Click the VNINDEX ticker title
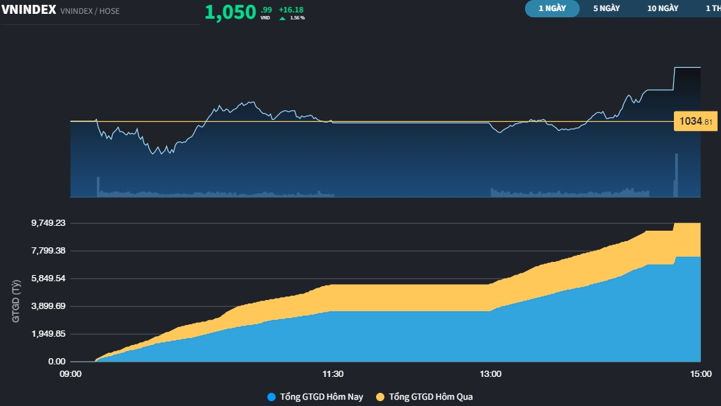This screenshot has height=406, width=721. tap(28, 10)
